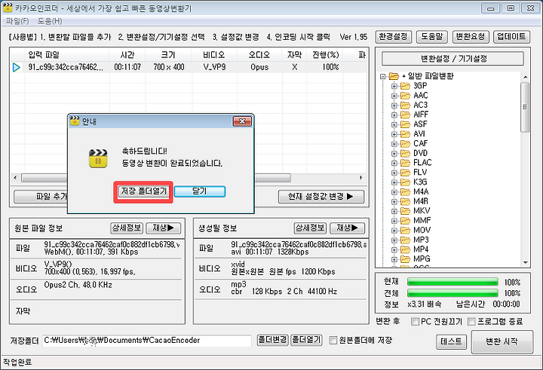Toggle the 원본폴더에 저장 checkbox
The width and height of the screenshot is (543, 370).
pos(333,340)
